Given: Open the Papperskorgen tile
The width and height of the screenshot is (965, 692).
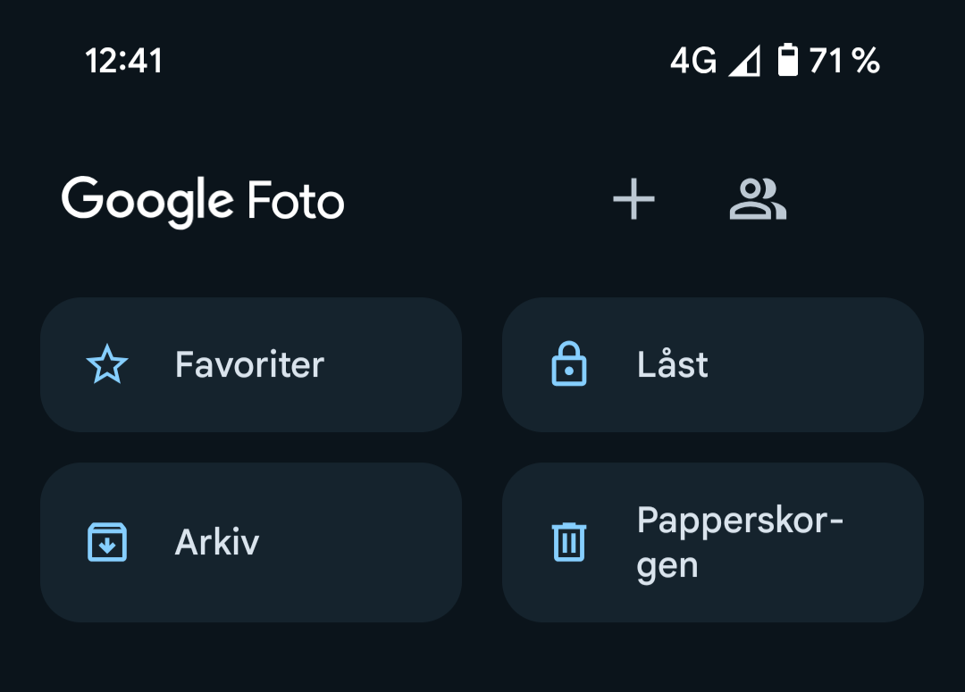Looking at the screenshot, I should [713, 543].
